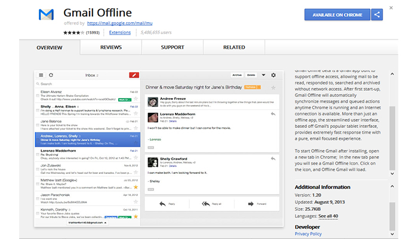Tick the checkbox for Matthew Izatt email
418x239 pixels.
pos(38,184)
